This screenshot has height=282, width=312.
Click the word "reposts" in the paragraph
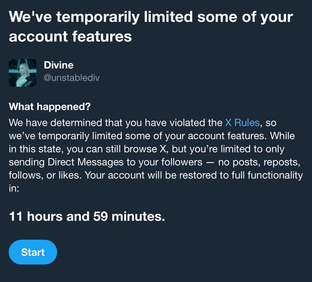(x=280, y=162)
